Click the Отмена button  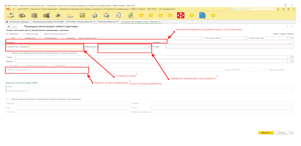pyautogui.click(x=282, y=133)
